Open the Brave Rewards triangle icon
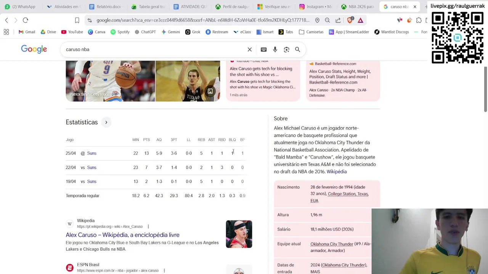Screen dimensions: 488x274 (360, 20)
